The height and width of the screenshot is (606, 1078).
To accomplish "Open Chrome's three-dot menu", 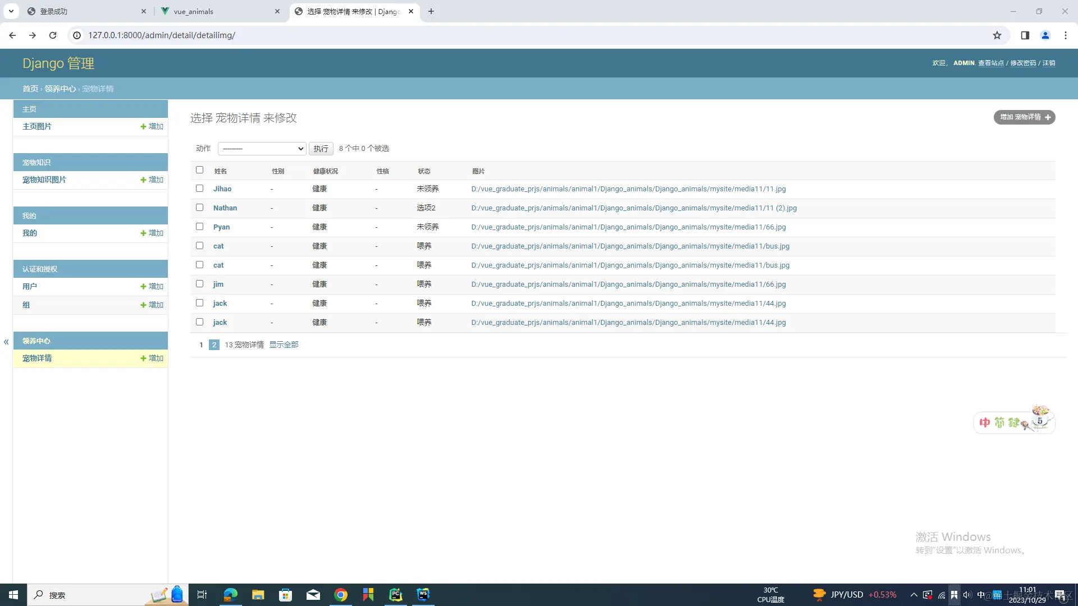I will 1065,35.
